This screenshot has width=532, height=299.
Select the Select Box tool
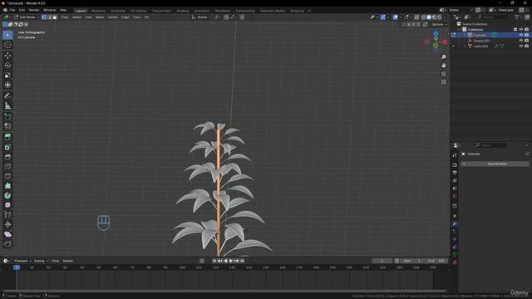(7, 35)
